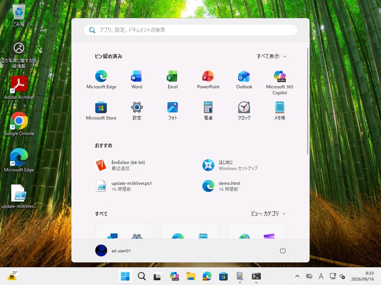
Task: Open 電卓 (Calculator) app
Action: [208, 111]
